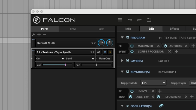Image resolution: width=196 pixels, height=110 pixels.
Task: Remove the UVINYL effect with its X
Action: pos(153,91)
